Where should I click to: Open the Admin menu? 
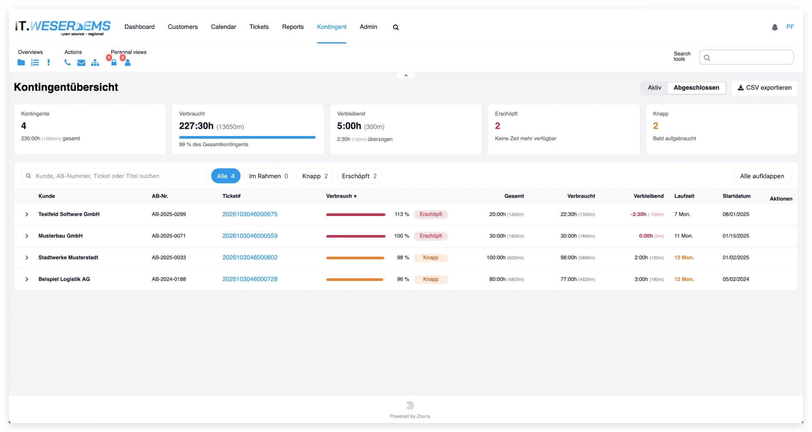[368, 27]
